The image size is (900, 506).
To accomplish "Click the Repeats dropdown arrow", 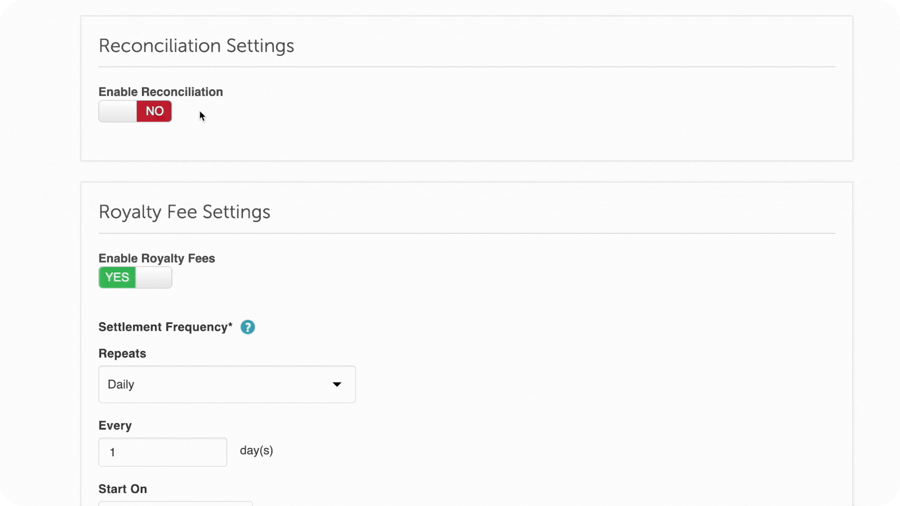I will pos(337,384).
